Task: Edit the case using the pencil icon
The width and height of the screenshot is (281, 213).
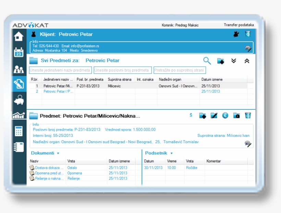Action: tap(214, 116)
